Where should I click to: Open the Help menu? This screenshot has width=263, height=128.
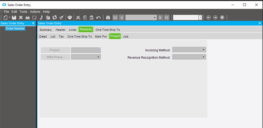(46, 11)
